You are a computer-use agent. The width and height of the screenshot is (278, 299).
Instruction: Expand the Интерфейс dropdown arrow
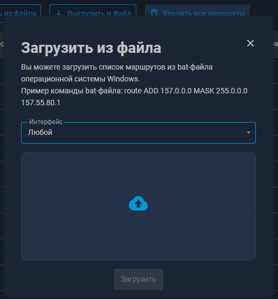pyautogui.click(x=248, y=132)
